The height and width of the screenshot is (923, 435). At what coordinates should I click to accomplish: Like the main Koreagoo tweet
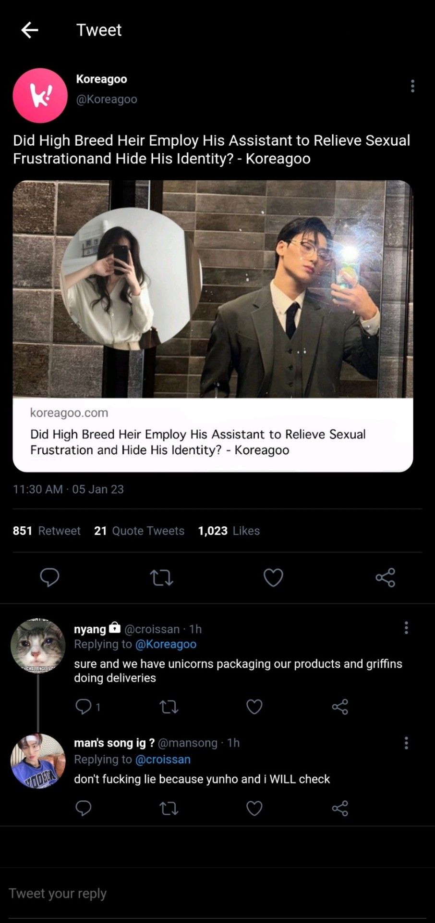(x=273, y=577)
